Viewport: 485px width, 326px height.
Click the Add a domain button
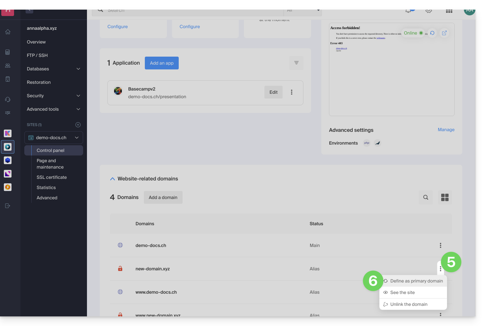coord(163,197)
